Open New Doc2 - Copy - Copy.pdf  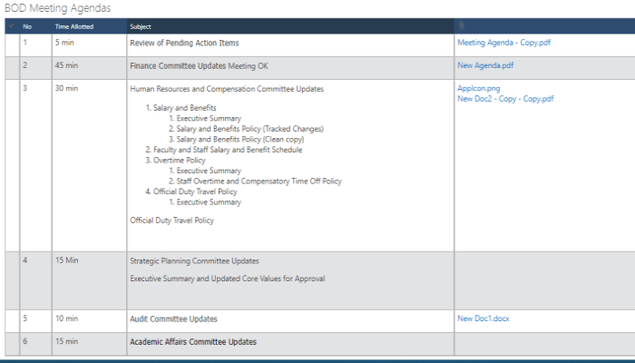505,99
